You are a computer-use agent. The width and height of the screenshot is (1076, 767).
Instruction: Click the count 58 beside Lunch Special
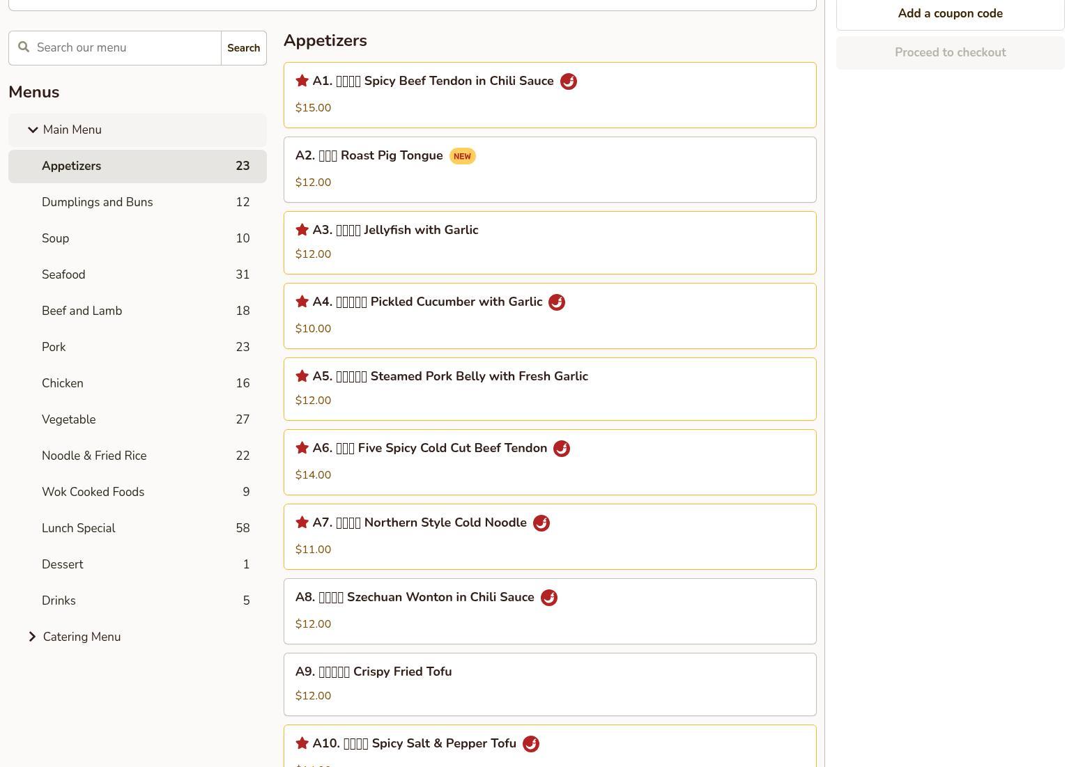tap(243, 529)
